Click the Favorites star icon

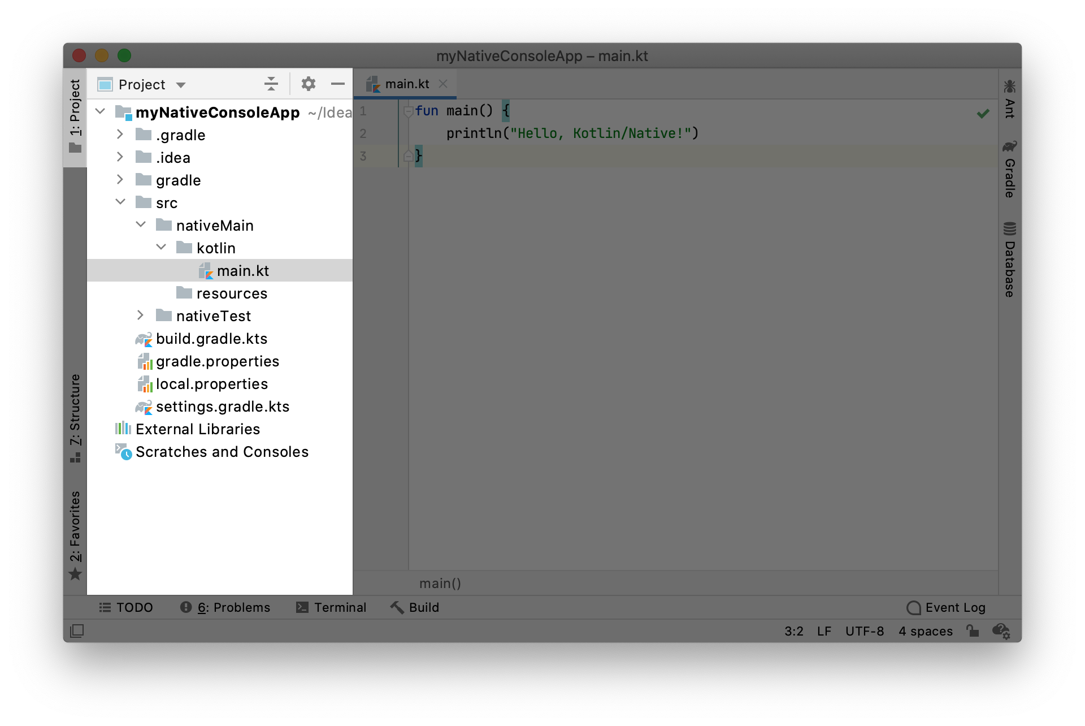75,574
